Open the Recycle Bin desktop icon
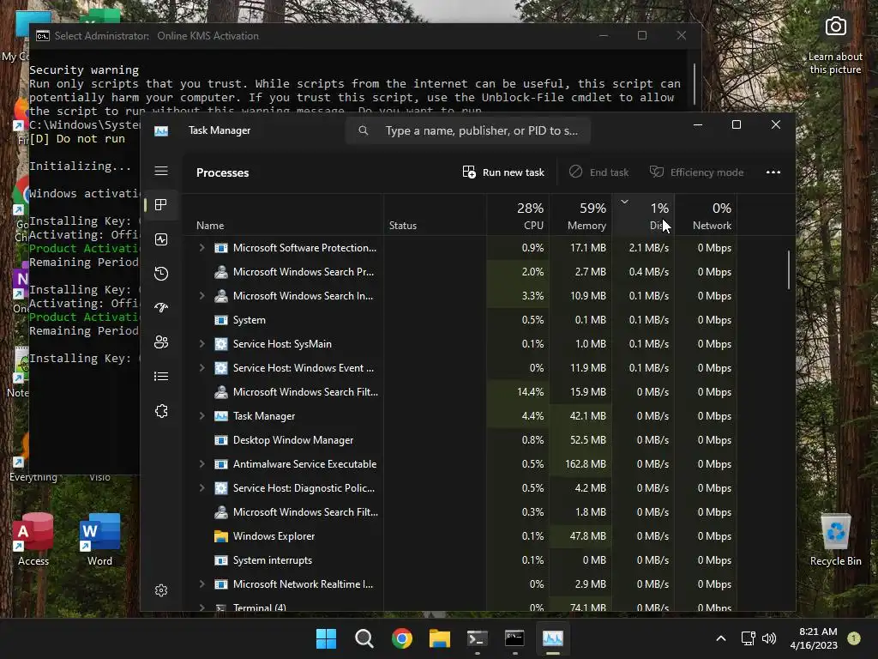 click(835, 539)
